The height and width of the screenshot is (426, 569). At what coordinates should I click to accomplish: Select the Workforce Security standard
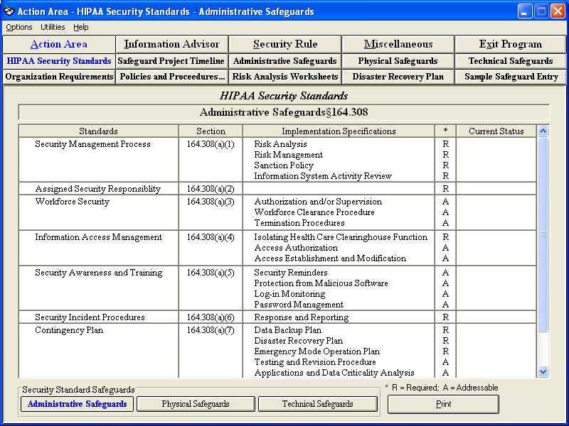72,202
